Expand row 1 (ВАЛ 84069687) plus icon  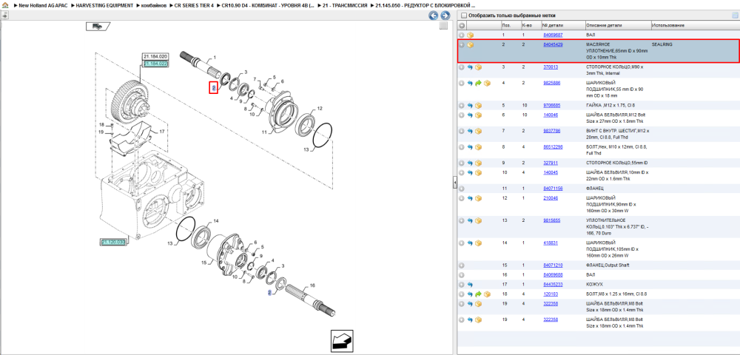(x=462, y=35)
